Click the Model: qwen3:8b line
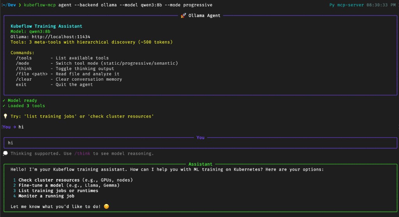Viewport: 399px width, 217px height. (30, 32)
